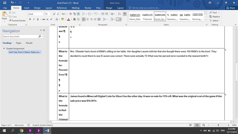Justify the paragraph text

point(95,19)
